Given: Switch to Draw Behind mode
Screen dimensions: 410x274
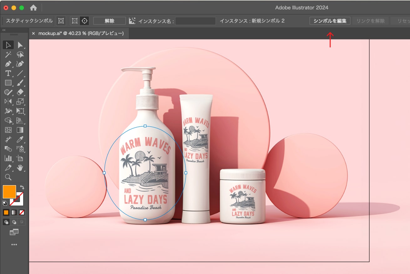Looking at the screenshot, I should pyautogui.click(x=14, y=222).
